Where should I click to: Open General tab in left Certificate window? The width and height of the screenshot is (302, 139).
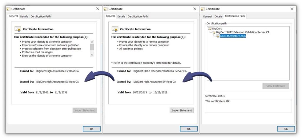(13, 16)
